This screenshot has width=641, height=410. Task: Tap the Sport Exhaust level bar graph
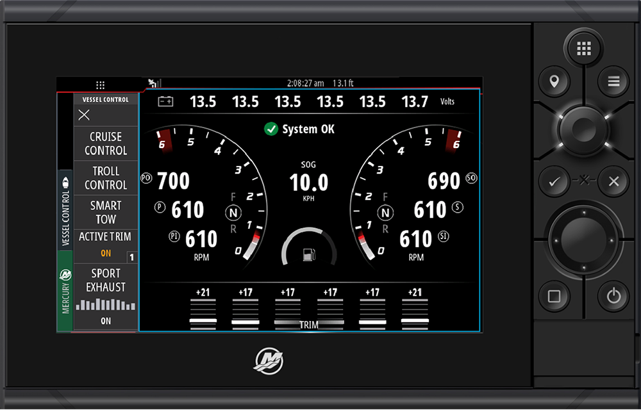tap(106, 305)
